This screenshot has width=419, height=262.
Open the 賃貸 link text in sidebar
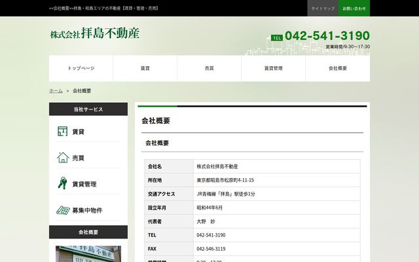(79, 132)
